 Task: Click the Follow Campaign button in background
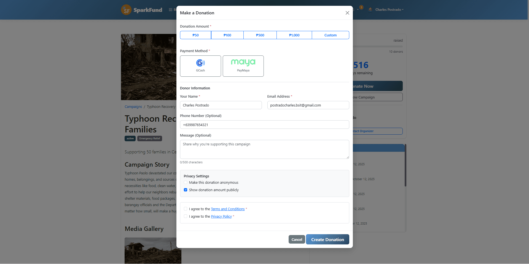[x=378, y=97]
